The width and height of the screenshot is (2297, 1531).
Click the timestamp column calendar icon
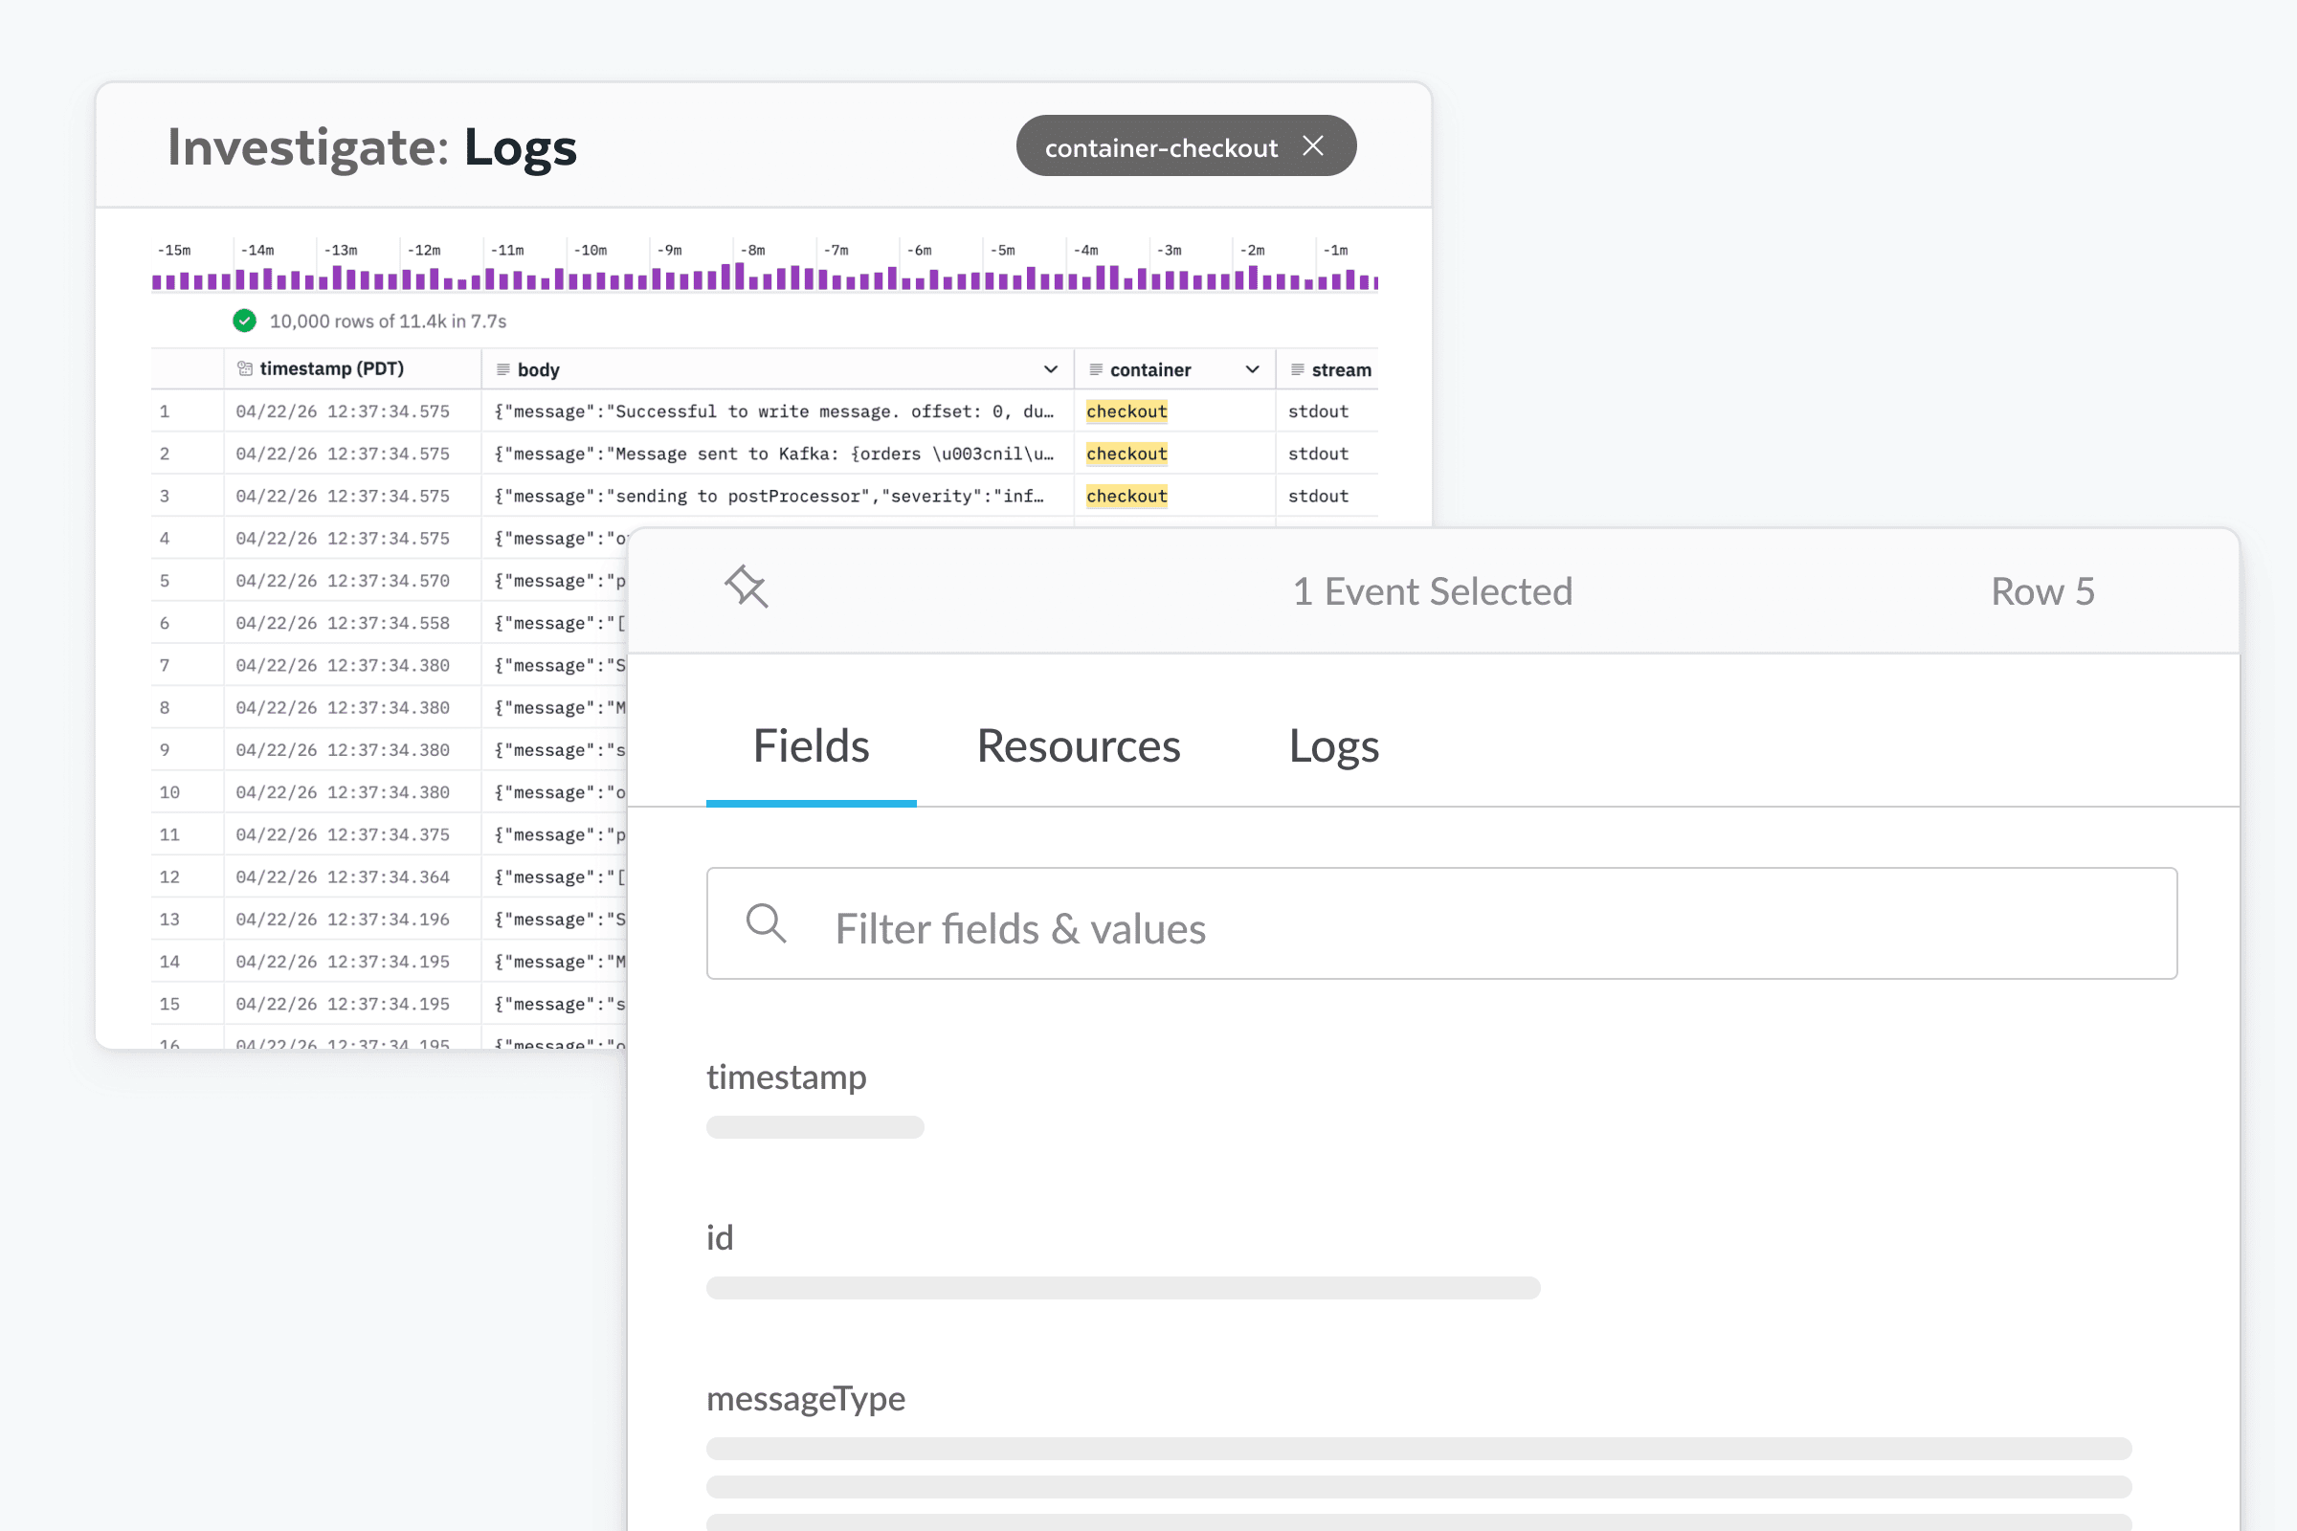245,369
